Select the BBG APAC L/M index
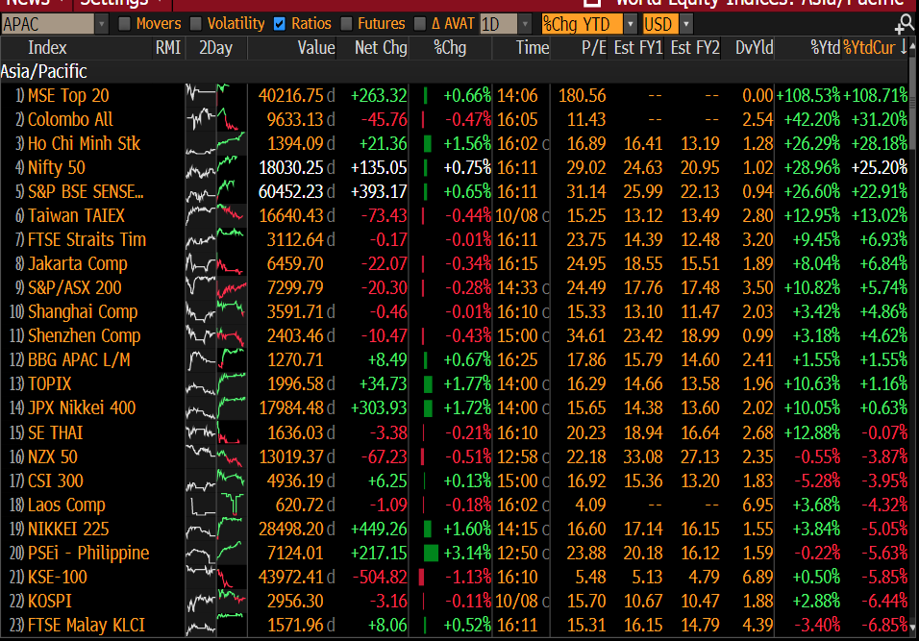This screenshot has height=641, width=919. click(x=79, y=359)
